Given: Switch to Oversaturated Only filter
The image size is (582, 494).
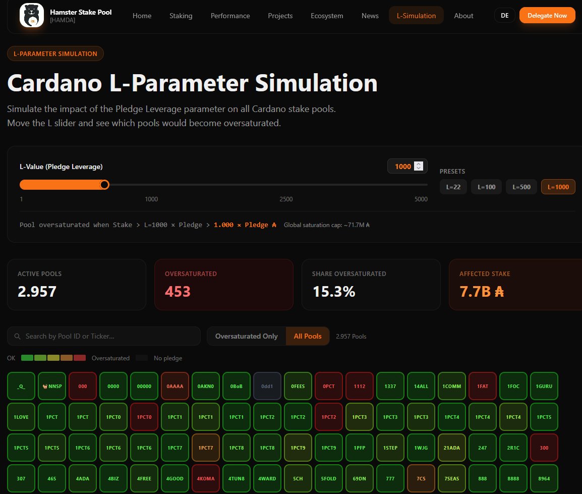Looking at the screenshot, I should click(247, 336).
